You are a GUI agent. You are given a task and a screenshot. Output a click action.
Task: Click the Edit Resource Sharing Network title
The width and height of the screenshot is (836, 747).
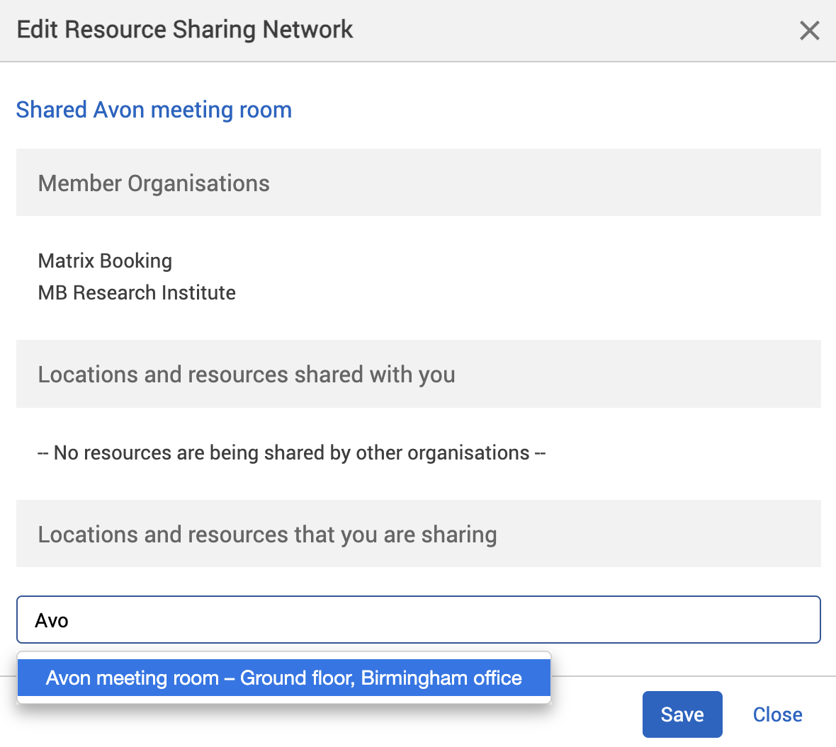184,29
